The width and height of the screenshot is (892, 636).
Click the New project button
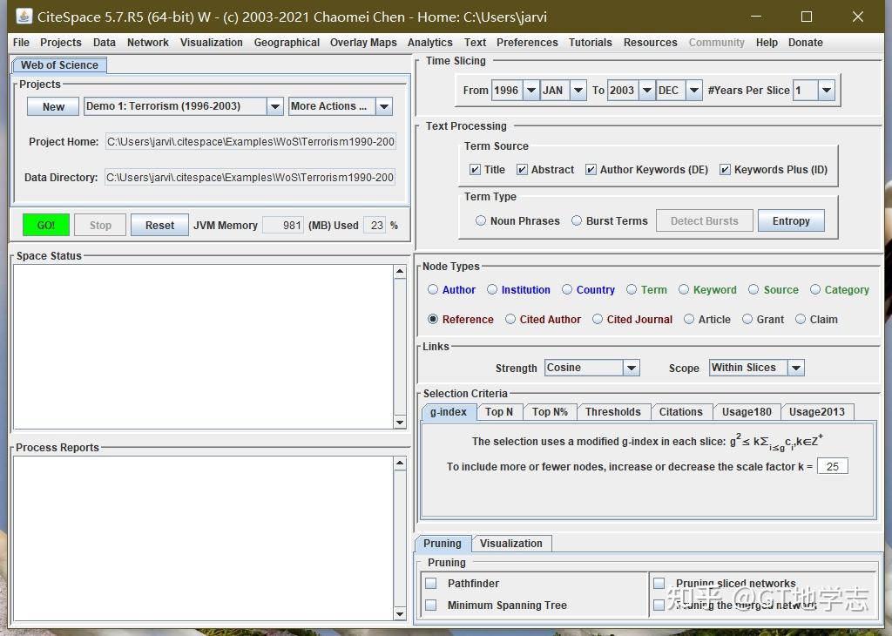53,106
